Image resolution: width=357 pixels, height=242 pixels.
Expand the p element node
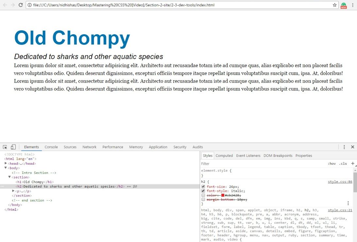click(13, 191)
